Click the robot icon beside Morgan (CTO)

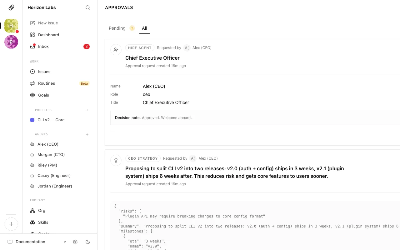32,155
